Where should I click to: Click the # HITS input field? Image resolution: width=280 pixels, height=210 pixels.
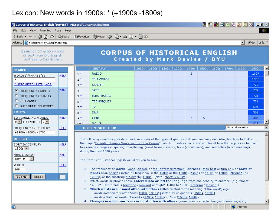[x=19, y=169]
